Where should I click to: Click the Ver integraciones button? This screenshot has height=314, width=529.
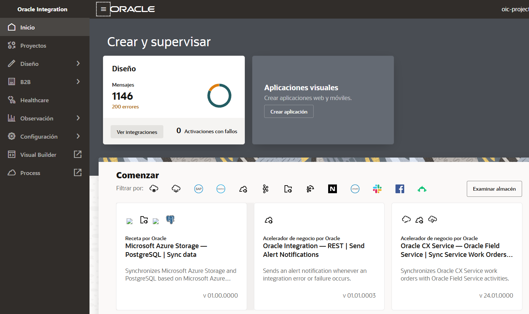click(x=137, y=132)
